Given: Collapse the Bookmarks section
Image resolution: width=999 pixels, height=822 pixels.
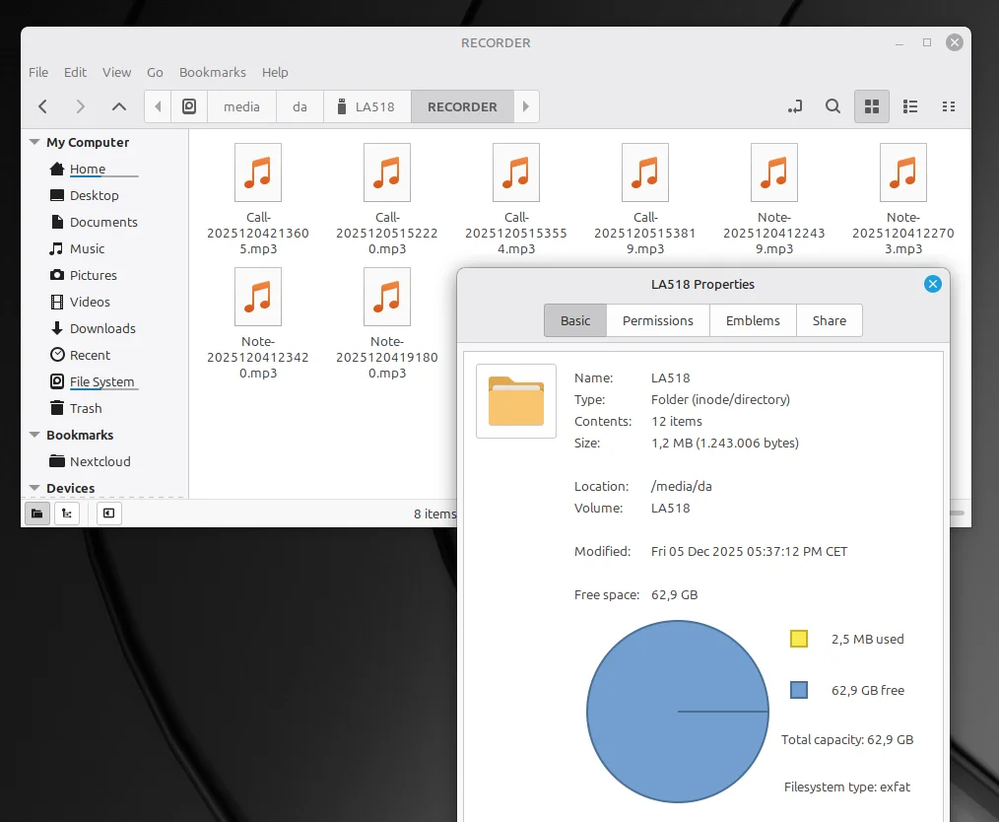Looking at the screenshot, I should click(x=34, y=436).
